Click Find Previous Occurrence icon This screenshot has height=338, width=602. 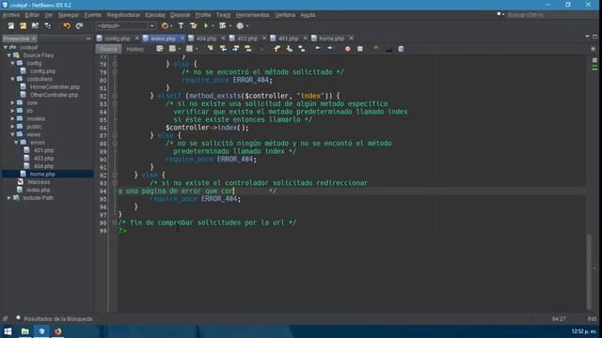pos(223,49)
